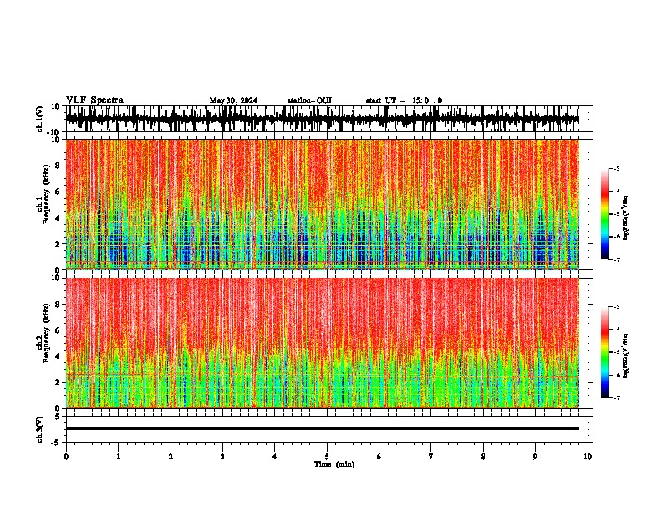The width and height of the screenshot is (662, 512).
Task: Click time axis tick label "5"
Action: 327,457
